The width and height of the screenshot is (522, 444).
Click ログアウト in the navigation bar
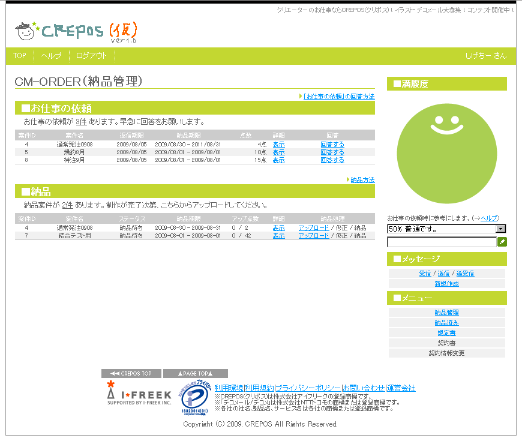click(x=91, y=56)
